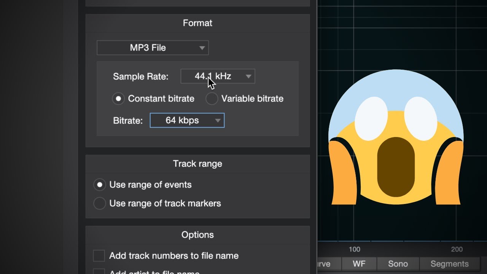
Task: Click the 100 frequency axis label
Action: pyautogui.click(x=354, y=249)
